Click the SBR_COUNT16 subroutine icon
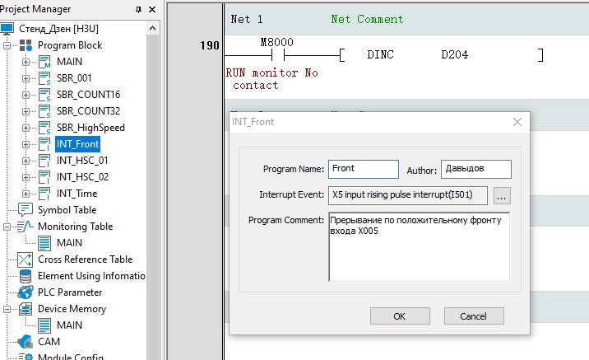The width and height of the screenshot is (589, 360). coord(44,95)
